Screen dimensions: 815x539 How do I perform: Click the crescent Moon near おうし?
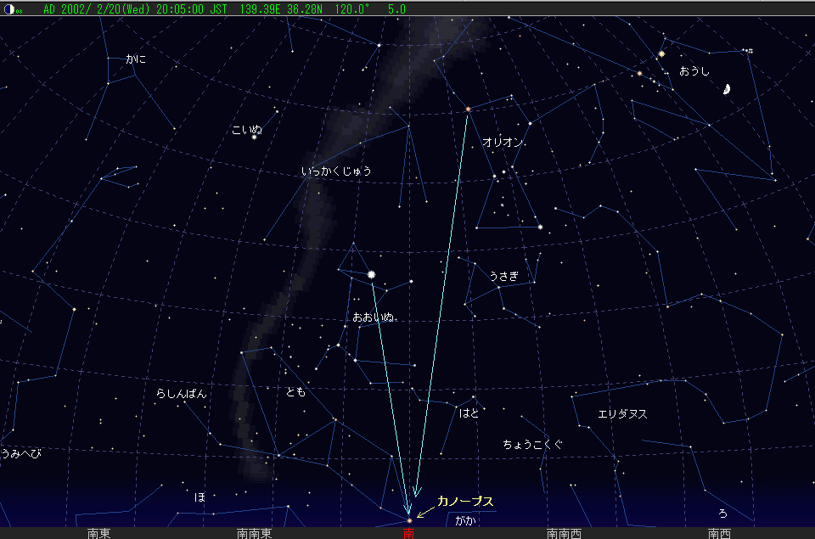(x=728, y=90)
